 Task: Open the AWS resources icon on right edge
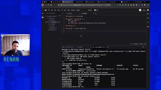148,22
